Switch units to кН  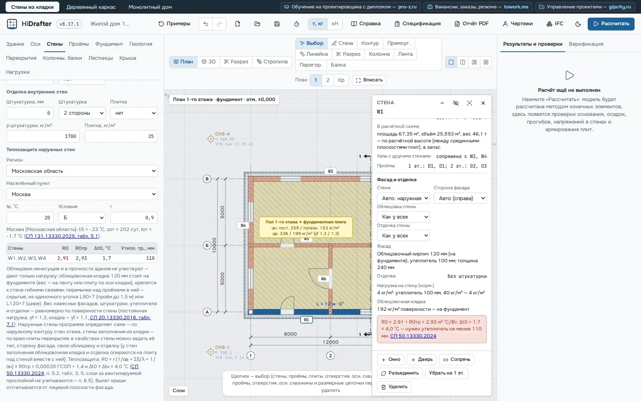pos(335,24)
